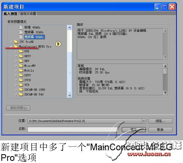This screenshot has width=183, height=163.
Task: Click the 取消 button
Action: pyautogui.click(x=160, y=130)
